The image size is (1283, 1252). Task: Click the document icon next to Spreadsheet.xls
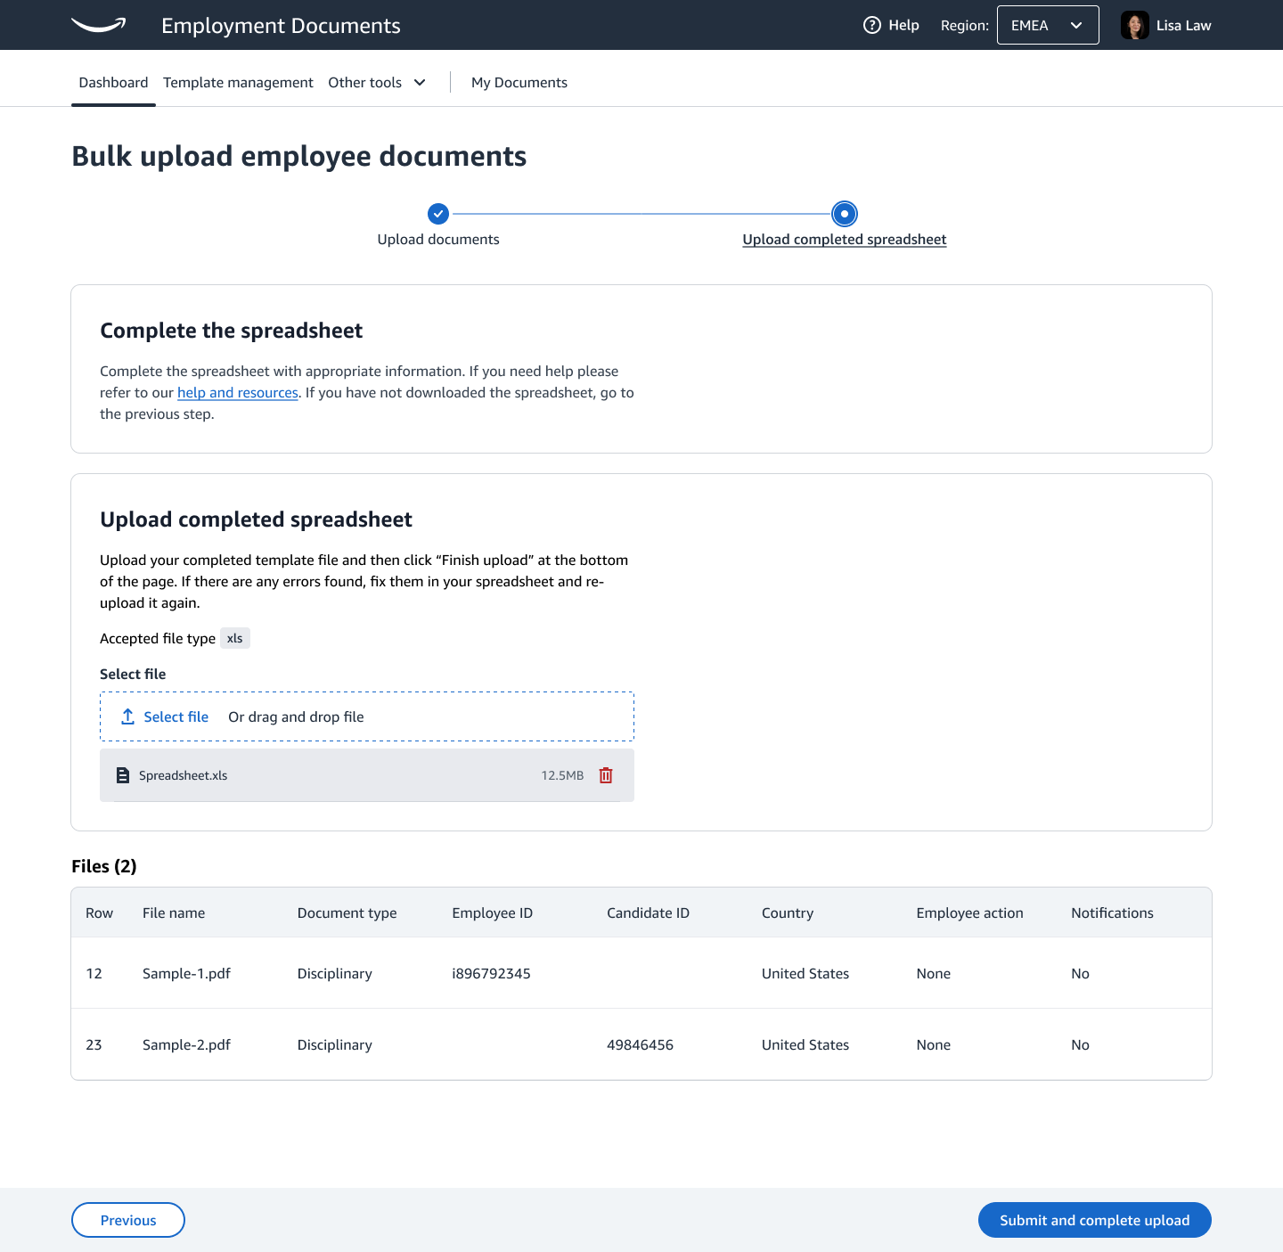[123, 775]
